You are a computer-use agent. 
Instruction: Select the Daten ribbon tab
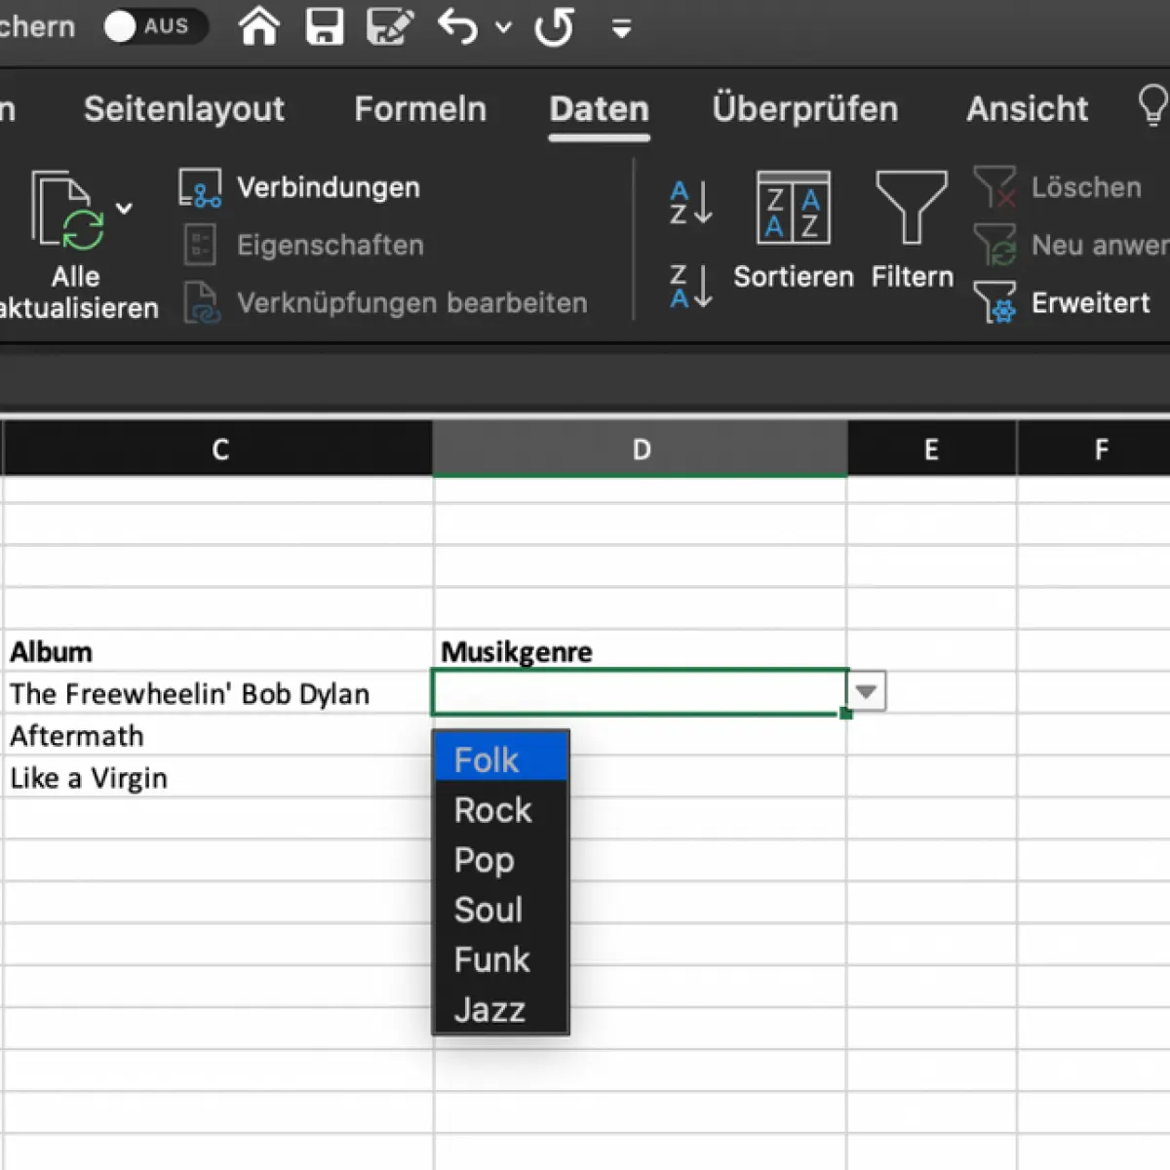click(x=599, y=108)
